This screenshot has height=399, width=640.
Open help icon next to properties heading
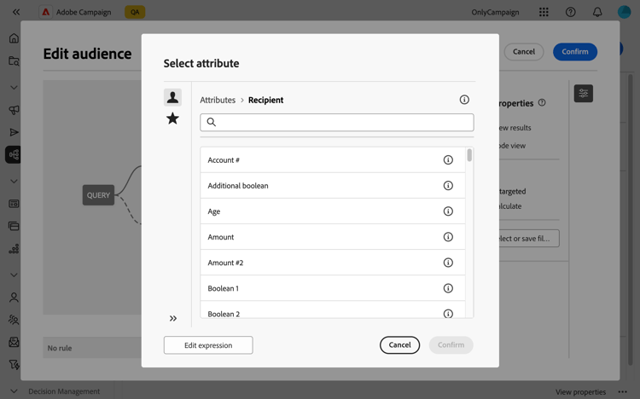pyautogui.click(x=542, y=103)
